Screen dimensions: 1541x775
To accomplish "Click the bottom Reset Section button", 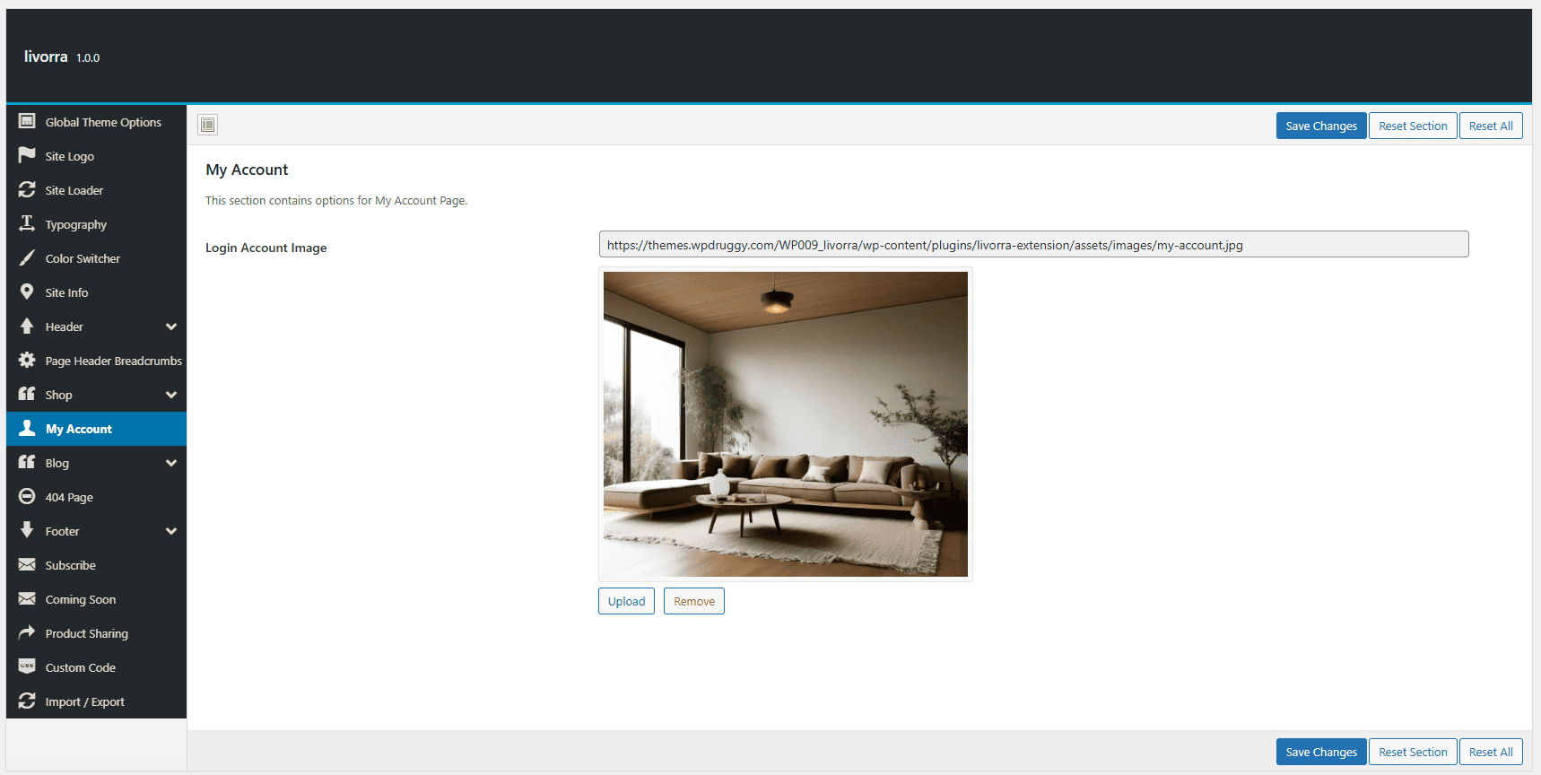I will click(1413, 752).
